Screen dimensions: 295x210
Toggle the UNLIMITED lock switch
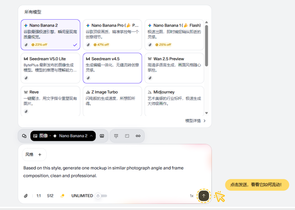tap(101, 196)
